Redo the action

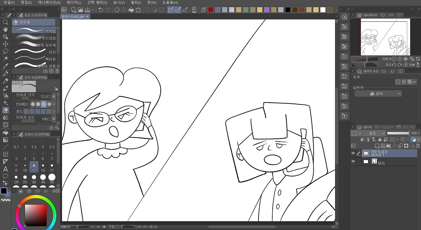(x=108, y=10)
